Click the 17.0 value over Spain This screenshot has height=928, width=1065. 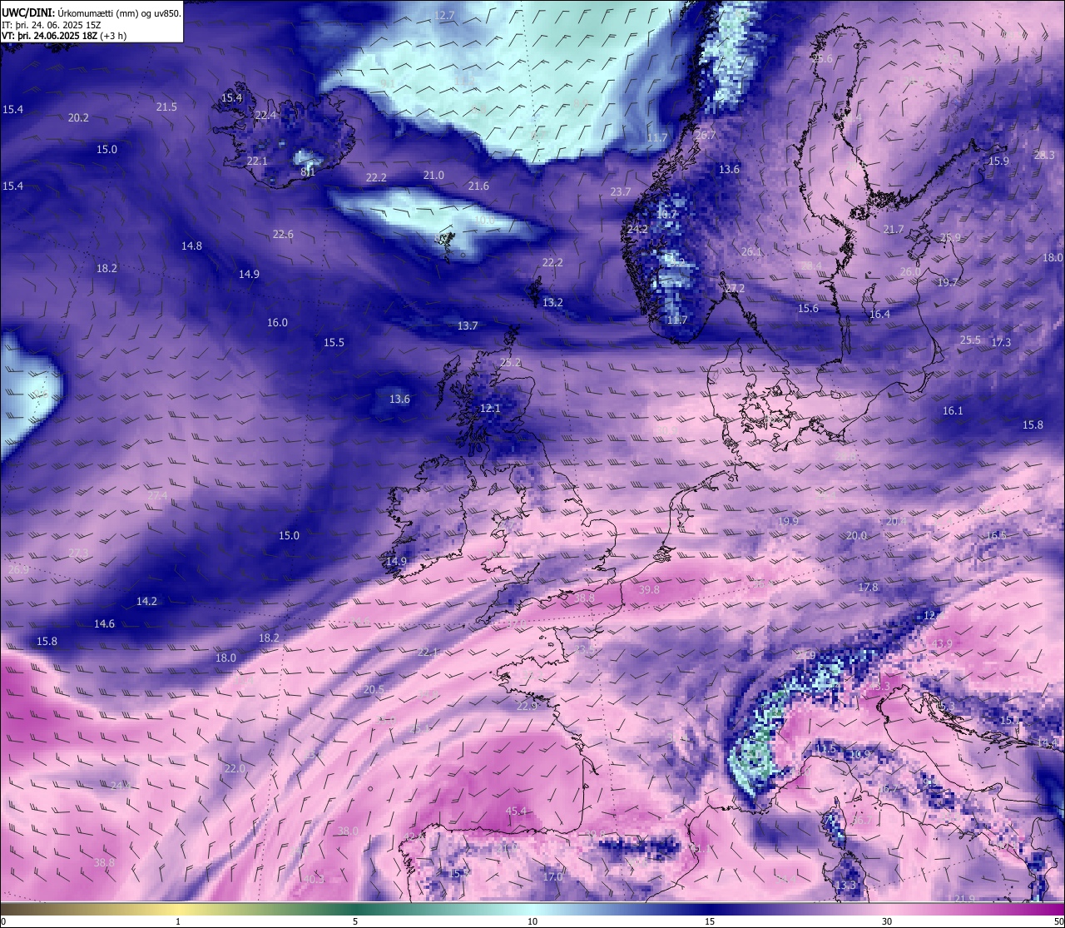[552, 877]
